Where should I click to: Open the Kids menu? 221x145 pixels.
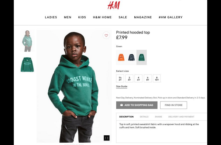tap(82, 17)
